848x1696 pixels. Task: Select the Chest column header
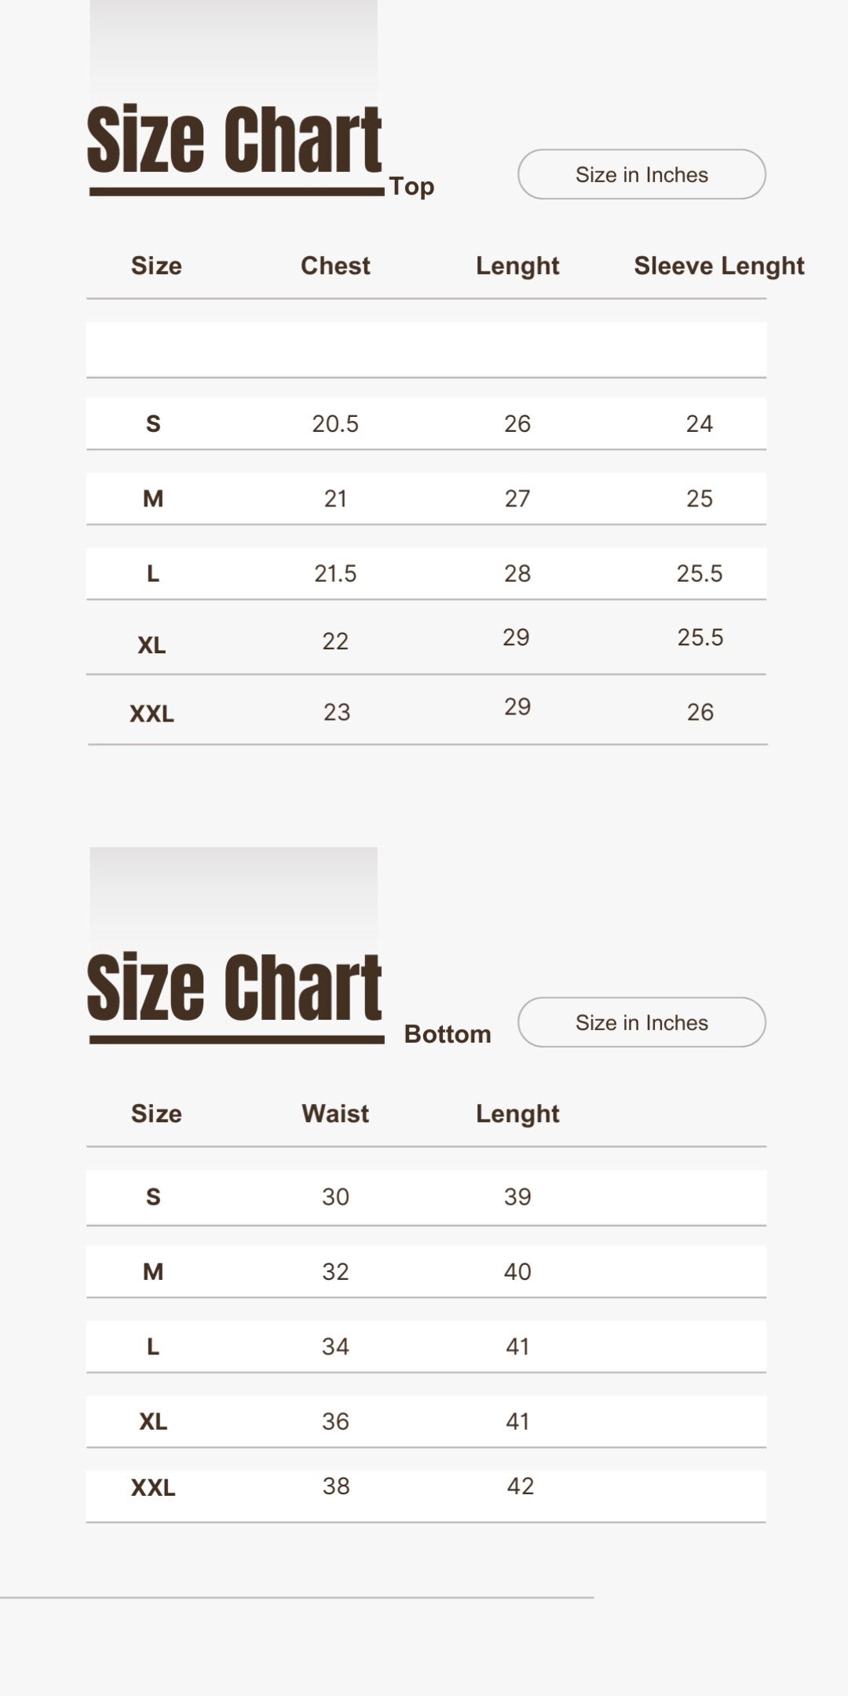click(335, 265)
